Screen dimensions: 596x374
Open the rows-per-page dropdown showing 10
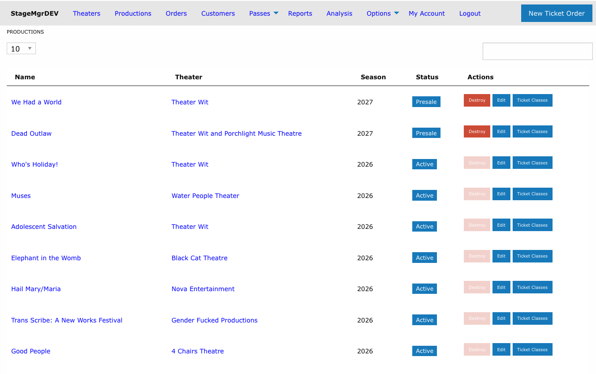tap(21, 49)
